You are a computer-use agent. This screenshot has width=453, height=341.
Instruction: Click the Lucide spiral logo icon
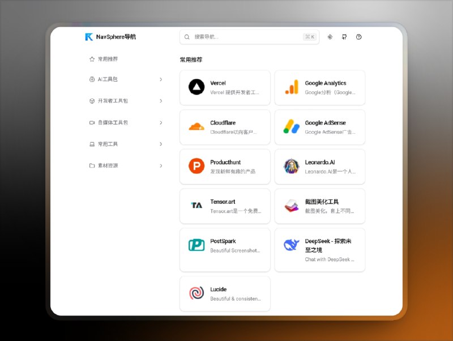(x=195, y=293)
